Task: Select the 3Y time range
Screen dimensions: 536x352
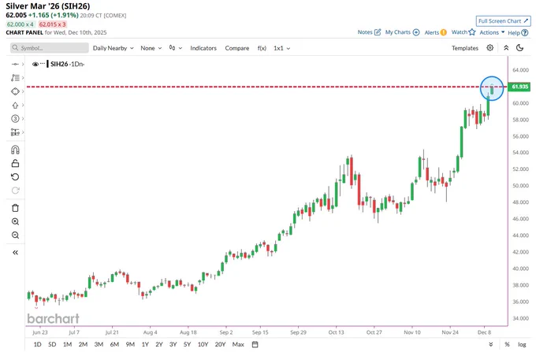Action: click(173, 344)
